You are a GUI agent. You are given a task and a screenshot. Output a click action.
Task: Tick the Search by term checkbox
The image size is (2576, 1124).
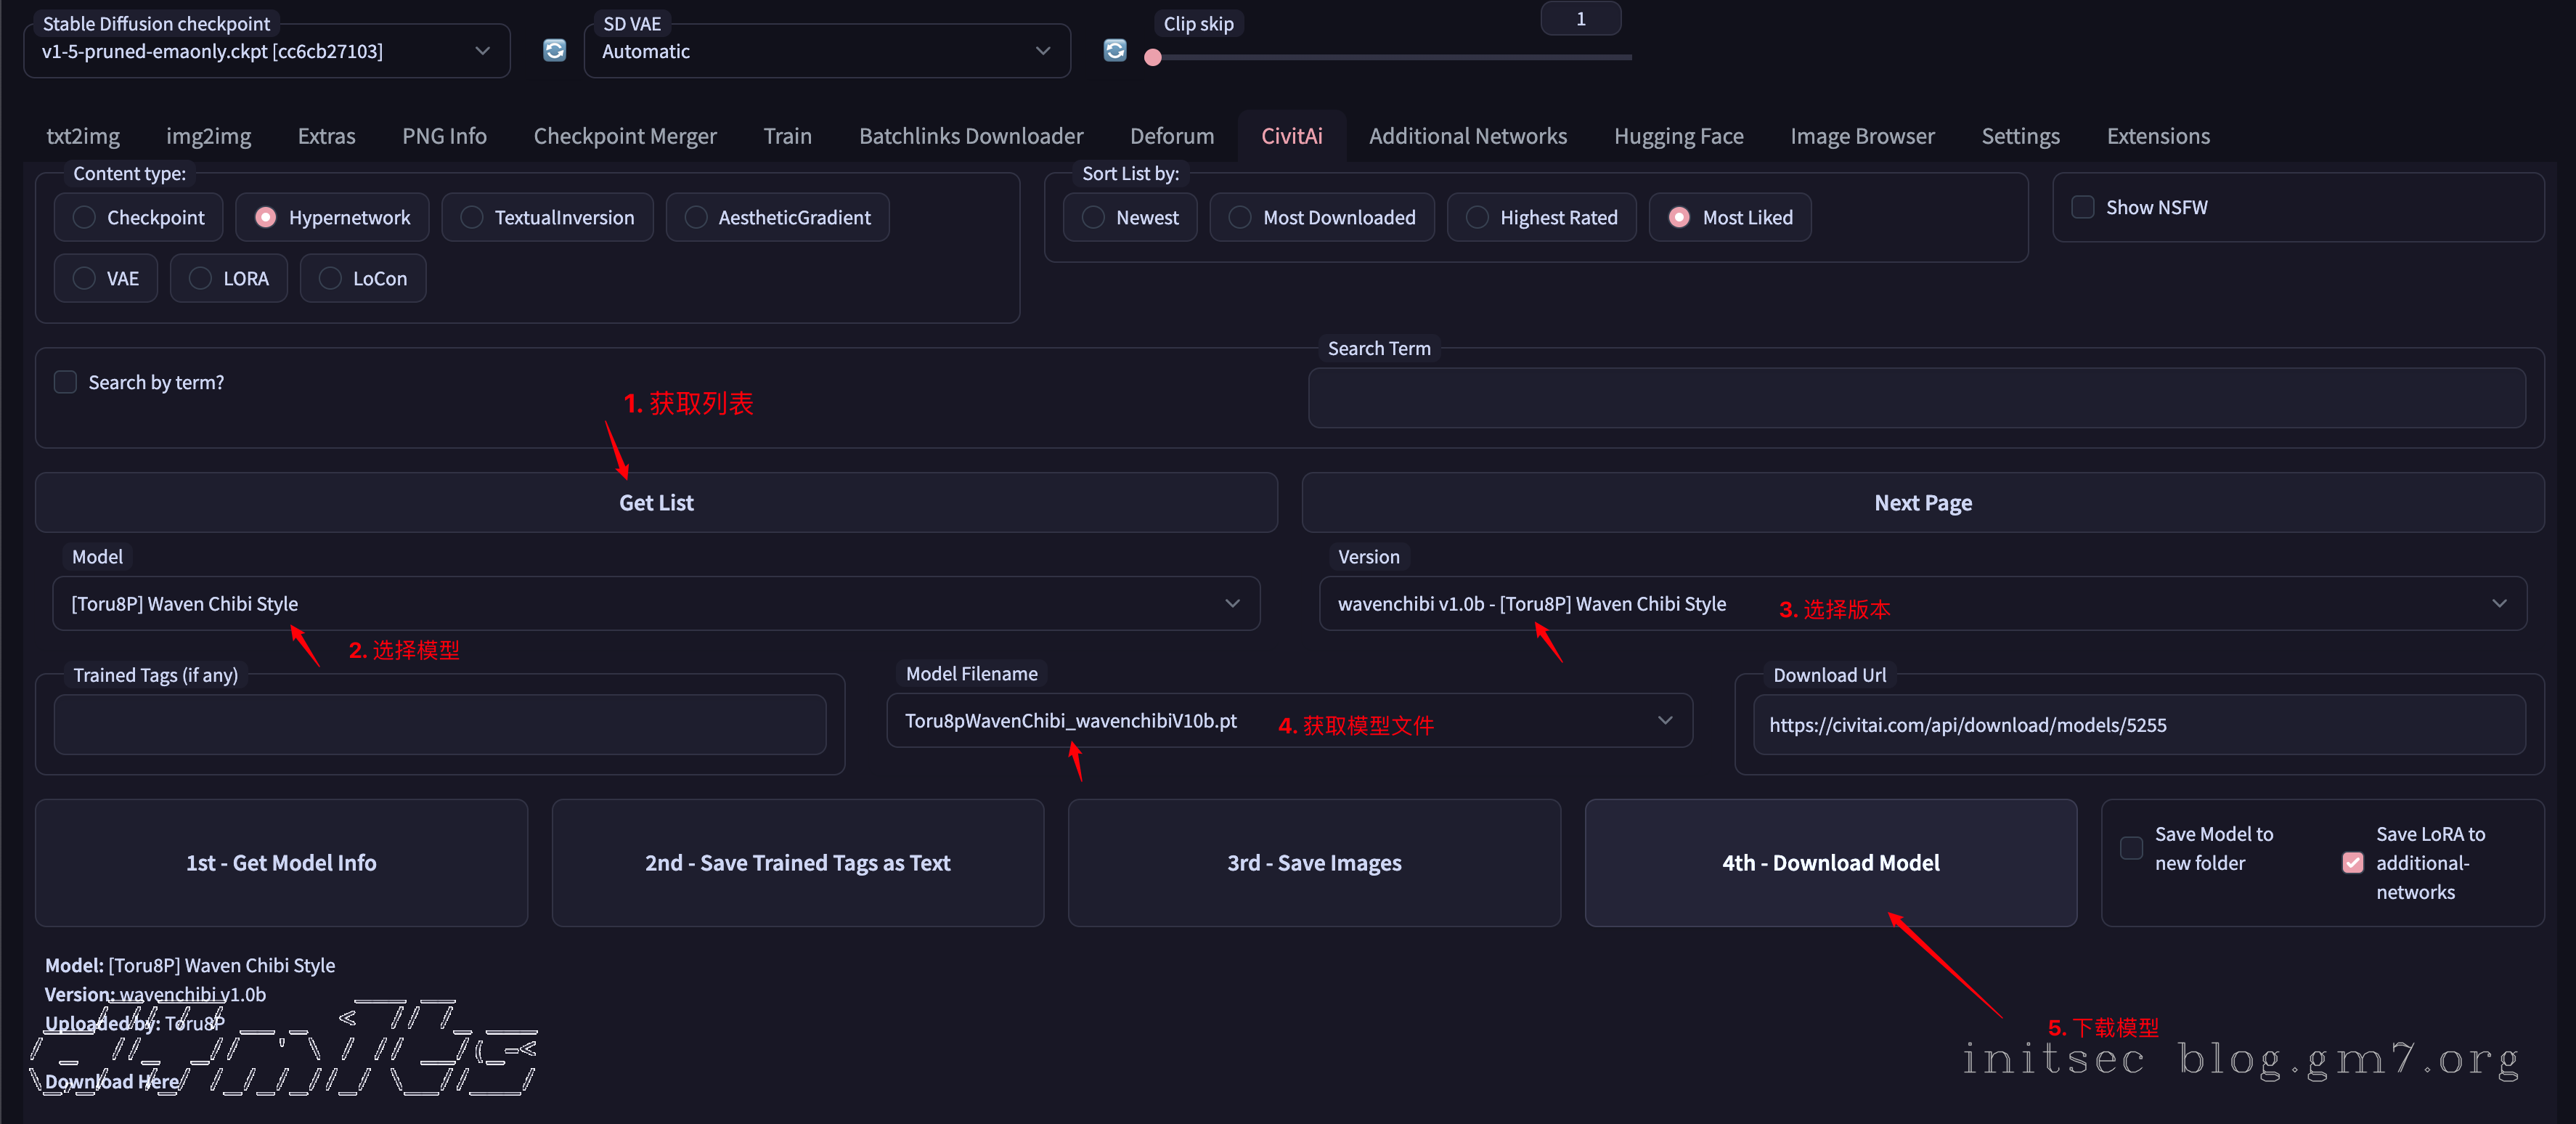pyautogui.click(x=66, y=382)
